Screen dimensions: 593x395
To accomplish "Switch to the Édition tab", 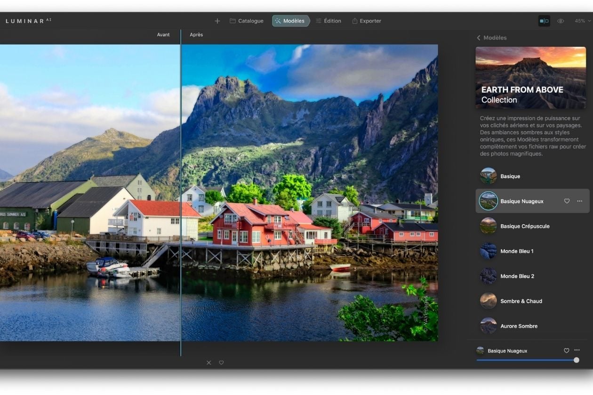I will click(x=328, y=21).
